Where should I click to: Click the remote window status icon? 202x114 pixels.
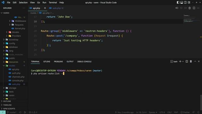[3, 112]
